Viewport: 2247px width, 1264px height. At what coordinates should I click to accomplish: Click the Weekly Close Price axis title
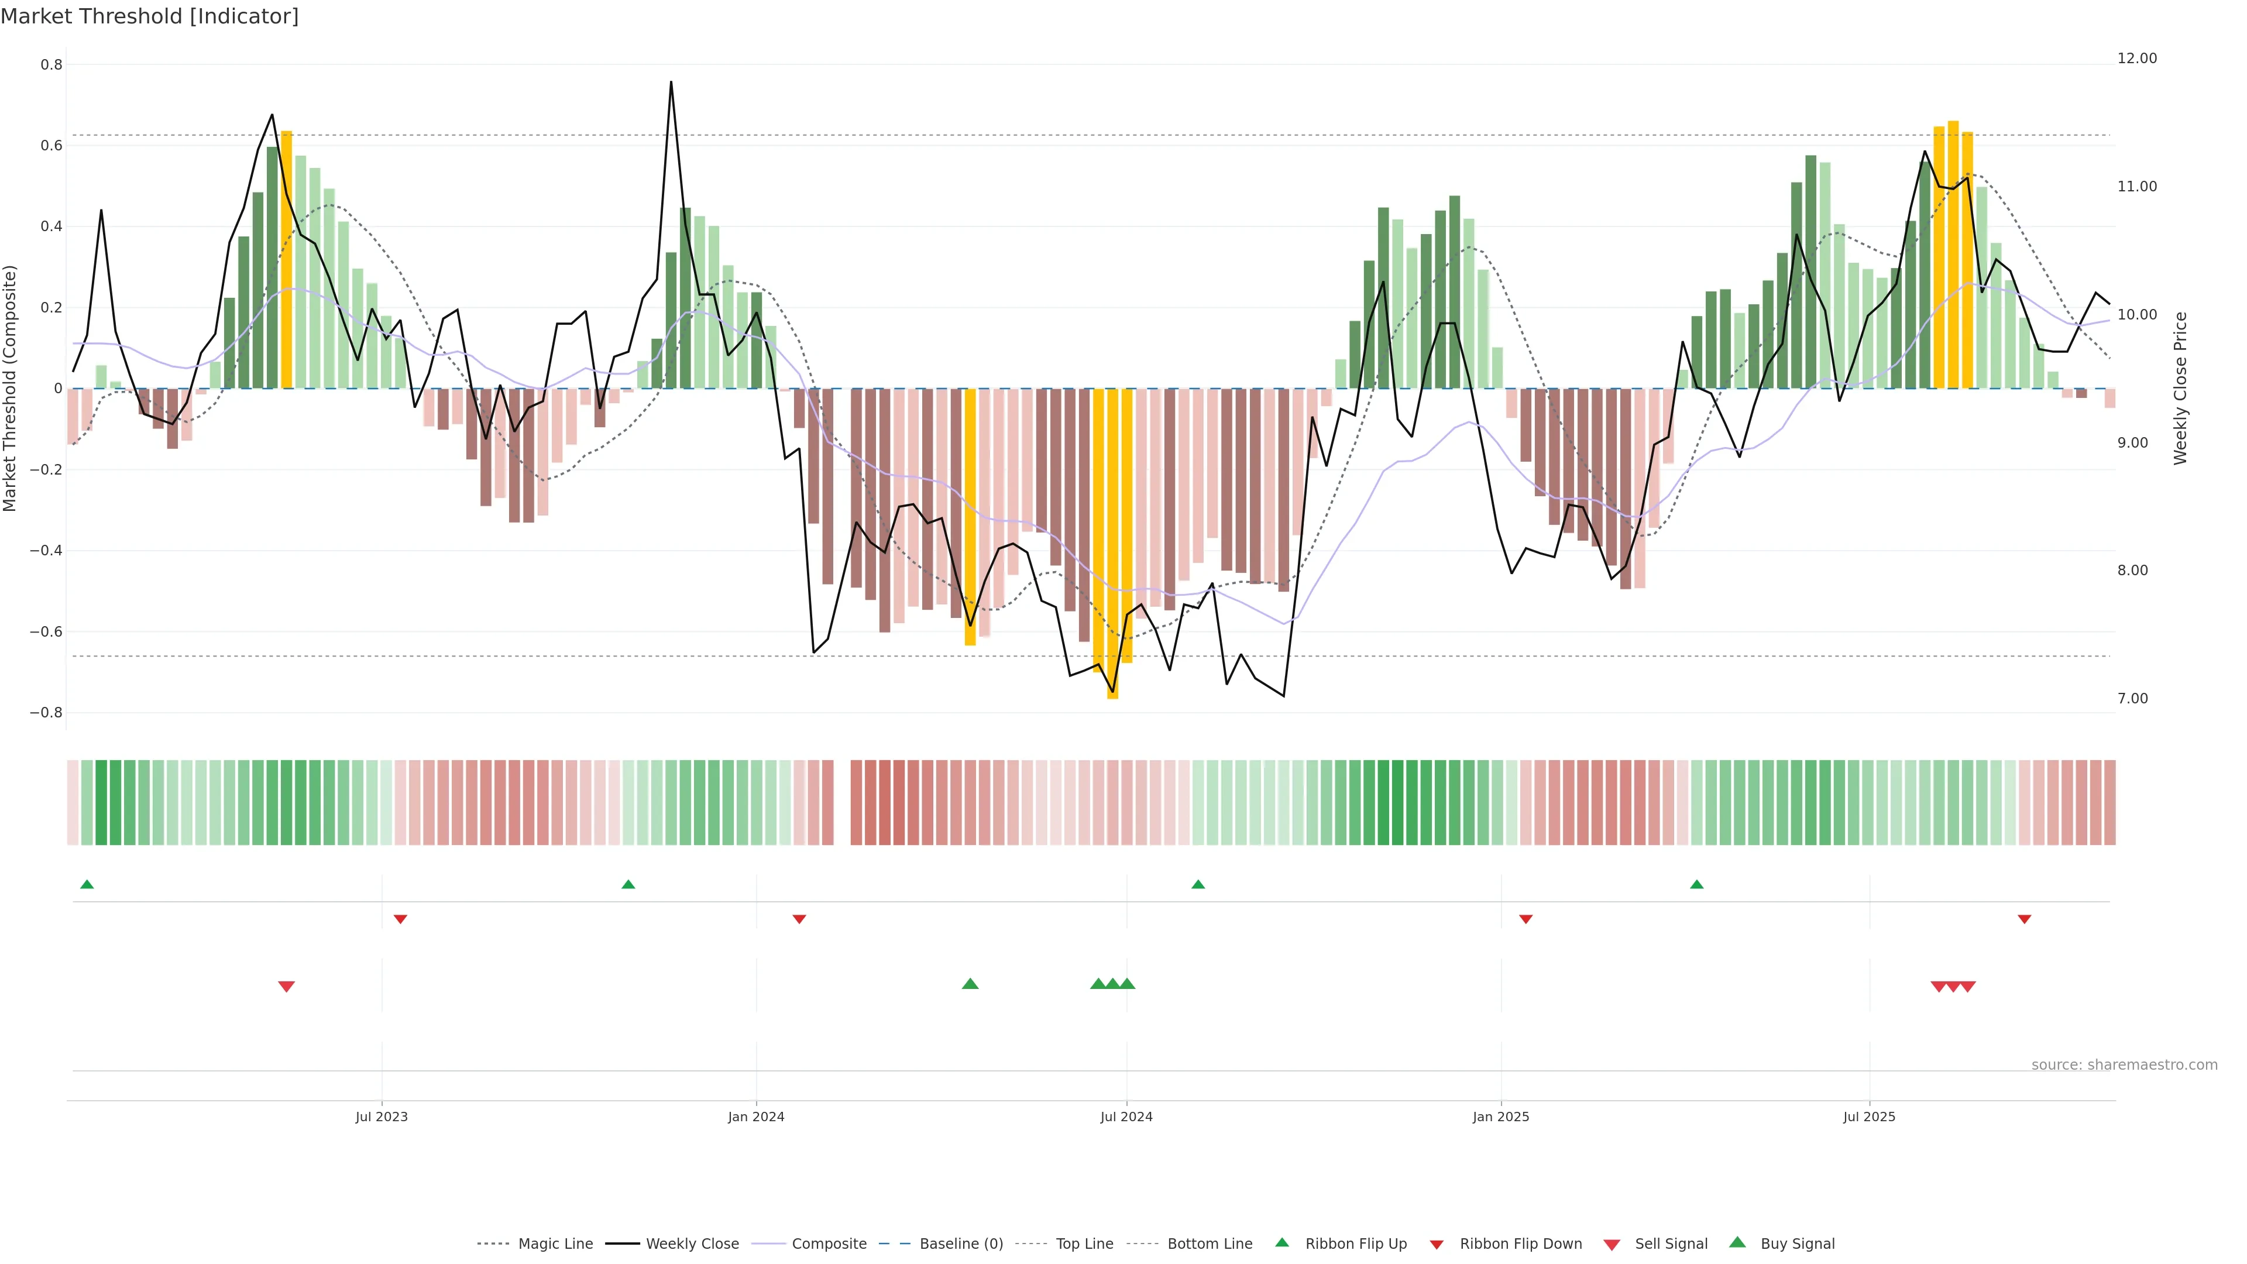click(x=2180, y=388)
